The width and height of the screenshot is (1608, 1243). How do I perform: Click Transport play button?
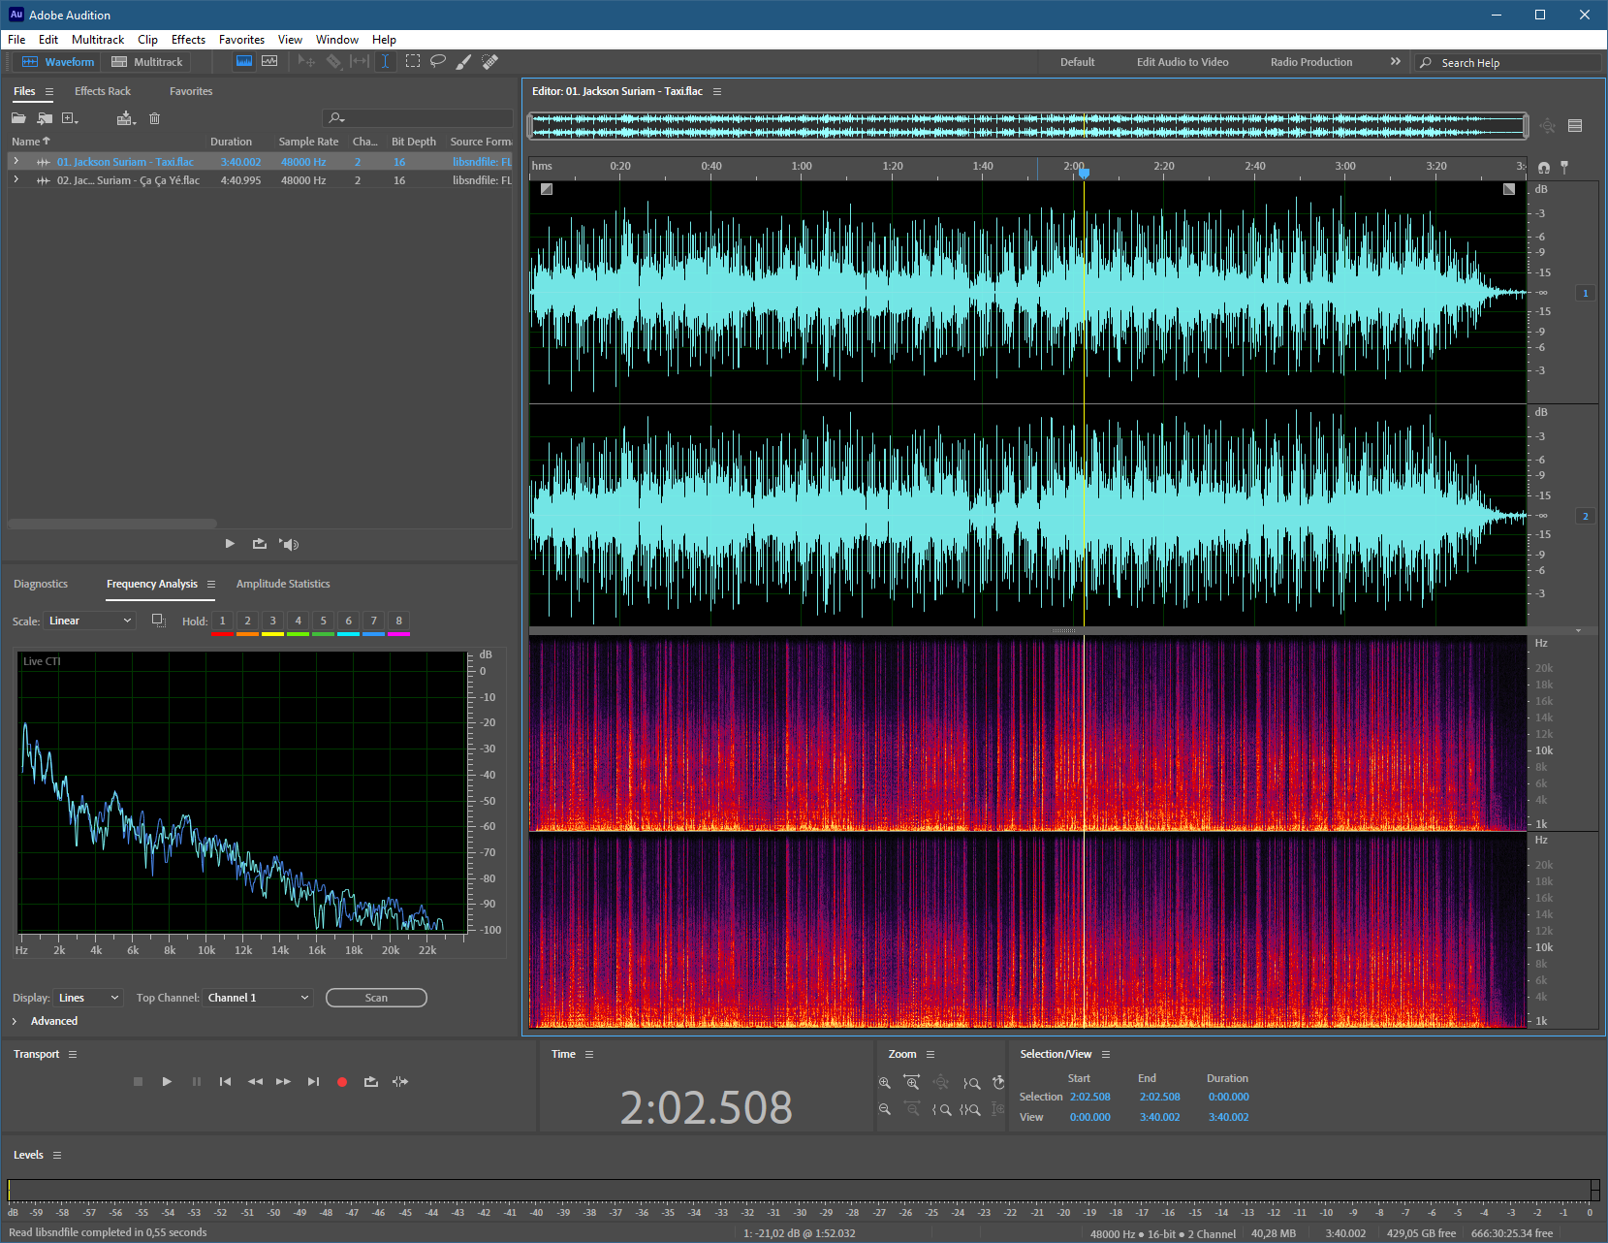pyautogui.click(x=167, y=1081)
